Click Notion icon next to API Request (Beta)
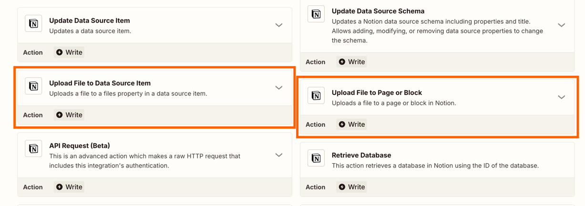This screenshot has height=206, width=585. (33, 149)
